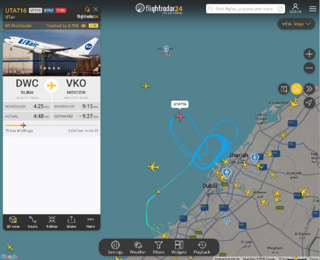320x260 pixels.
Task: Click the Follow aircraft icon
Action: click(x=52, y=222)
